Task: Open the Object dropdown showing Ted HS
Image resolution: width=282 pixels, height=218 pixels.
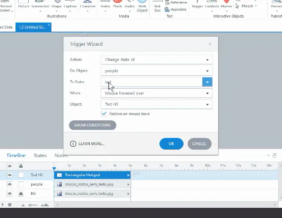Action: (x=157, y=104)
